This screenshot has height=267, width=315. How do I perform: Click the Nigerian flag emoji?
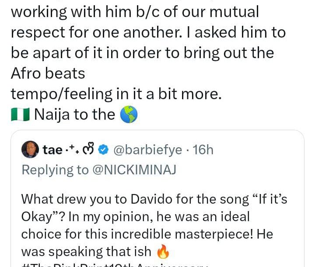click(x=21, y=114)
